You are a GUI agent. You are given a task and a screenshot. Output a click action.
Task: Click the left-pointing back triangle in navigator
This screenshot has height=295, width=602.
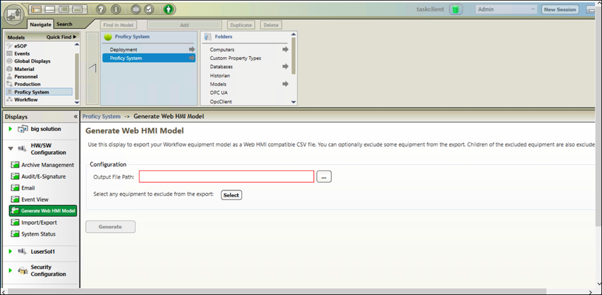[92, 68]
